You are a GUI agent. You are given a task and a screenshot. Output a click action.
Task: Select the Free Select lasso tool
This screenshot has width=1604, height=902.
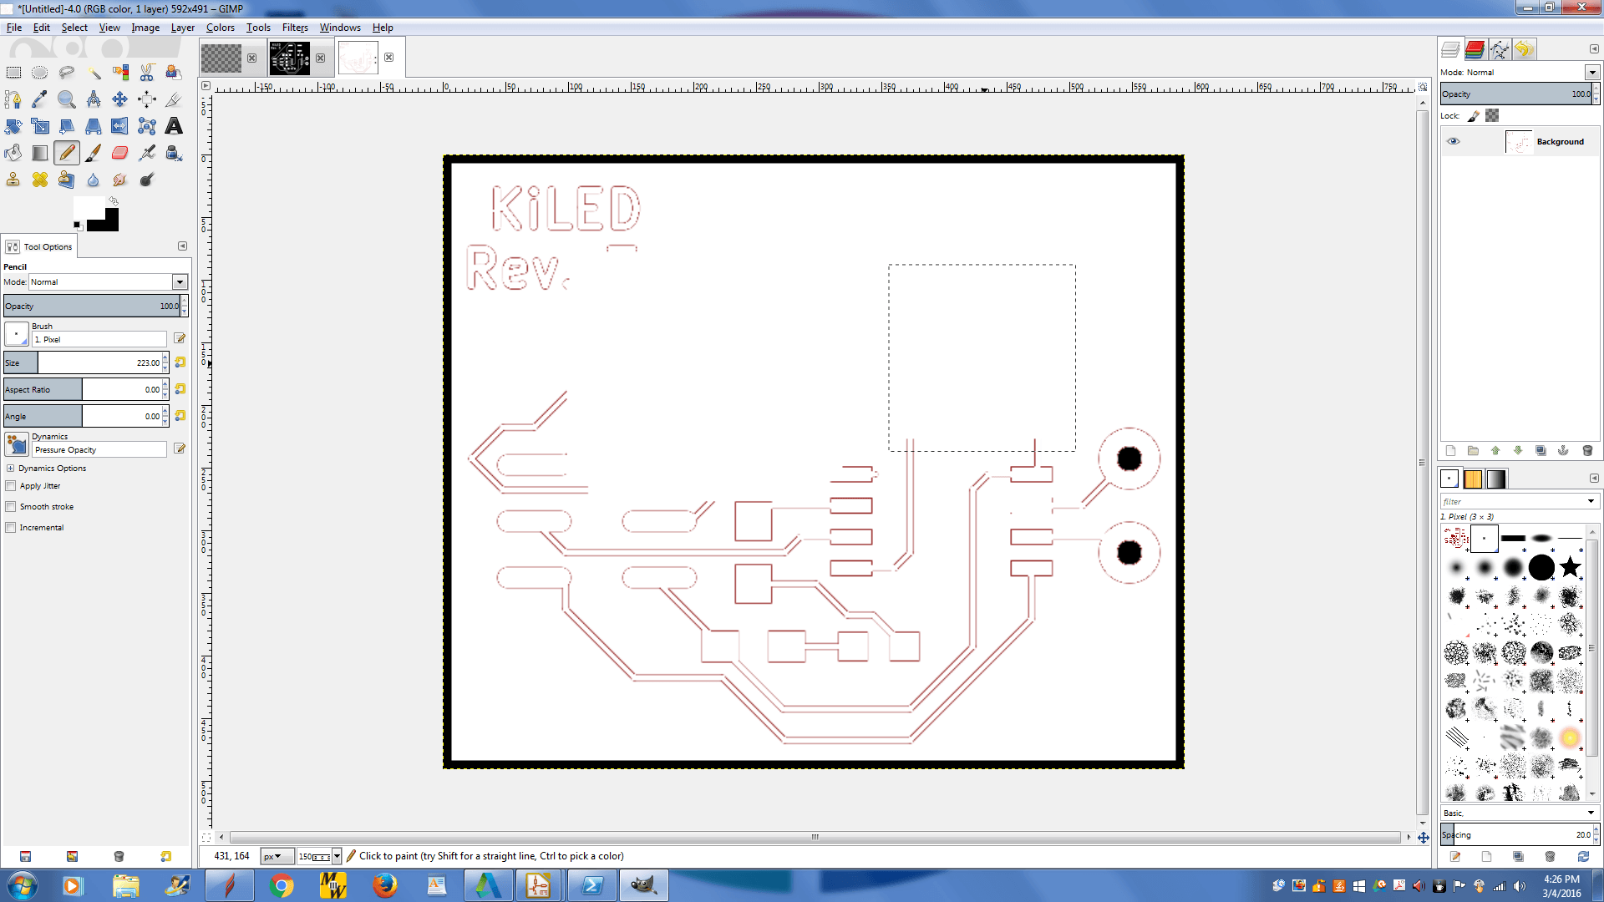point(67,73)
